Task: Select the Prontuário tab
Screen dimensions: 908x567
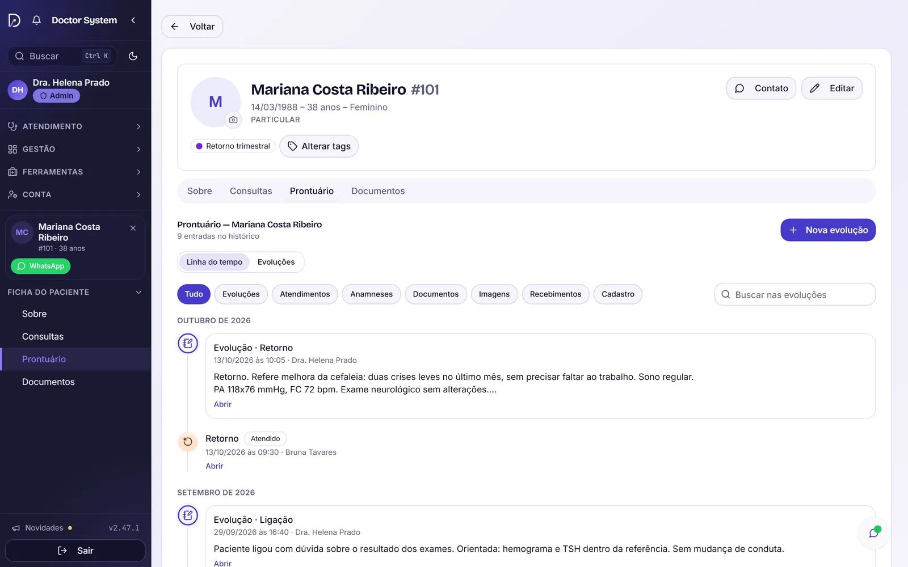Action: (312, 191)
